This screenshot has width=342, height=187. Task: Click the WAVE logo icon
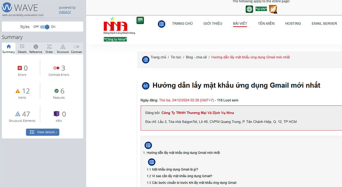pyautogui.click(x=7, y=7)
